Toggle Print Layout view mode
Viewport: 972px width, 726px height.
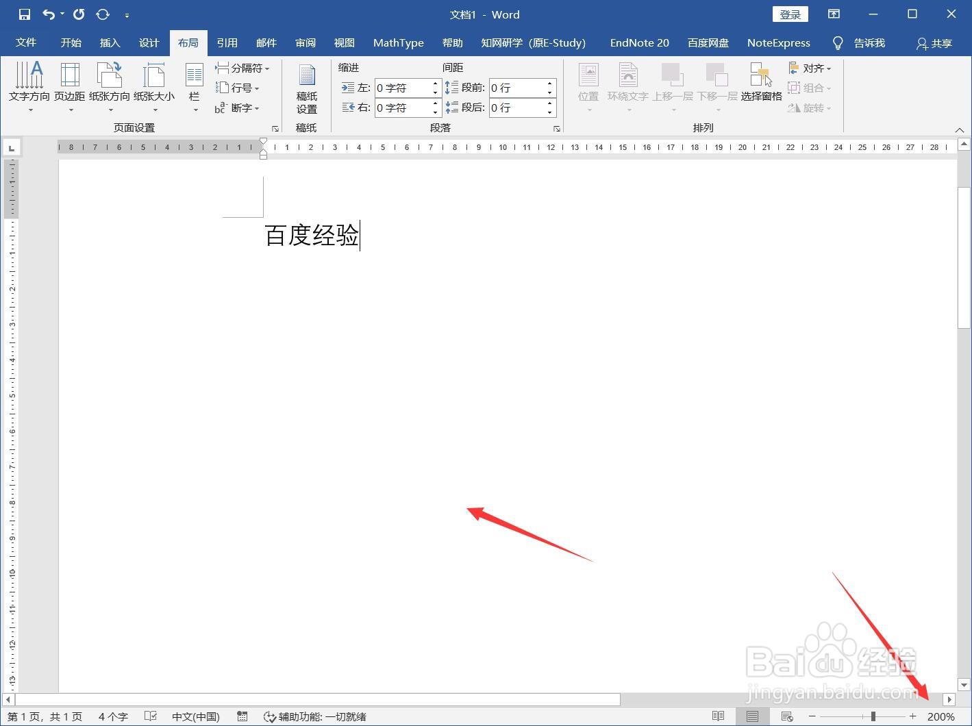752,716
